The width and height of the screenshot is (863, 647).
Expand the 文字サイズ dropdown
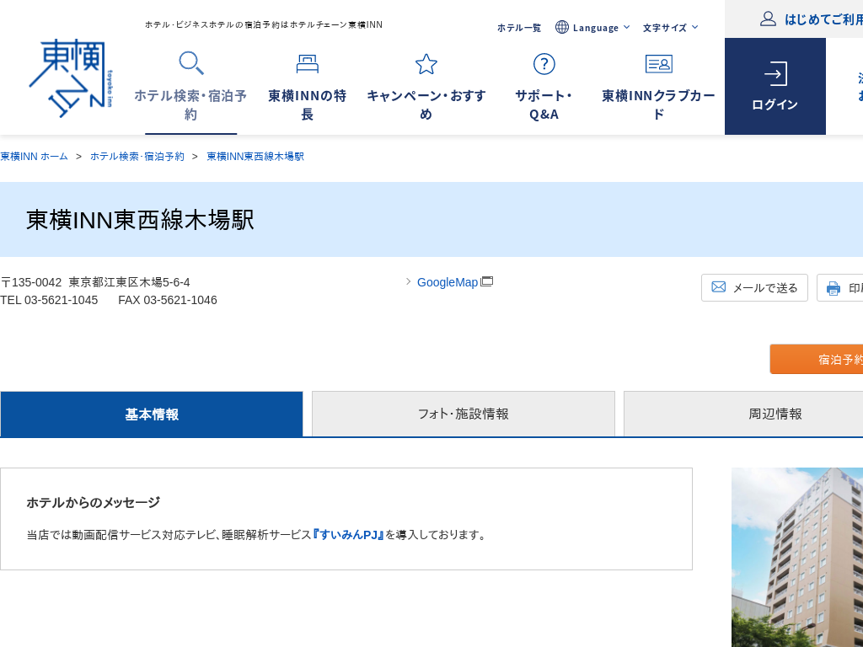(670, 28)
